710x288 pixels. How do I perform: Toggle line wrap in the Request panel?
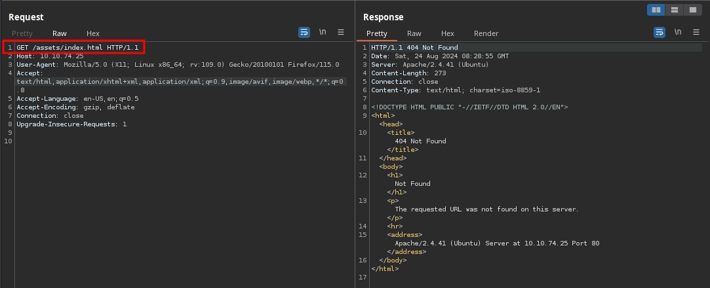click(x=304, y=32)
